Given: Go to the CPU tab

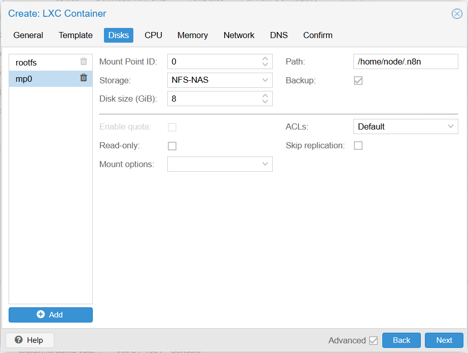Looking at the screenshot, I should pos(153,35).
